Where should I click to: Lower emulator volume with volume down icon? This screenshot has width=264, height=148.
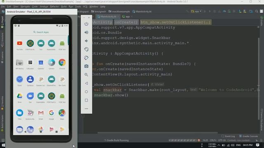(x=86, y=41)
